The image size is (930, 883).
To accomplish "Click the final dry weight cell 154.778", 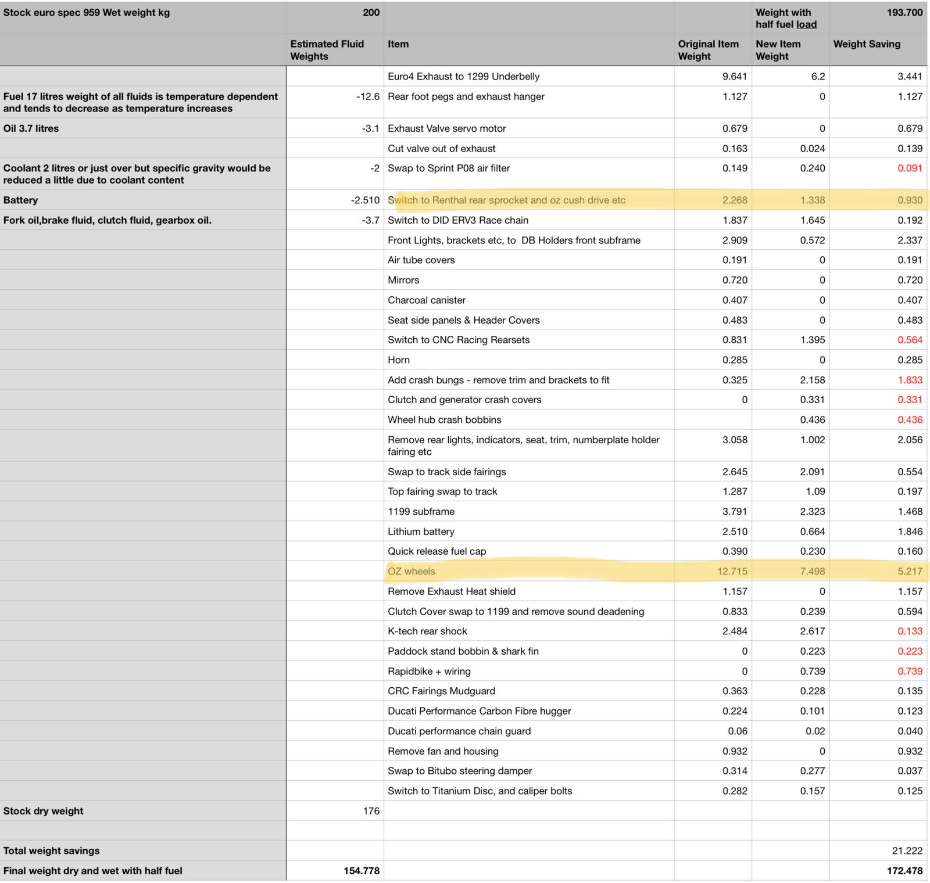I will (x=335, y=871).
